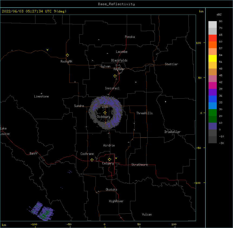Click the ThreeHills city label

pos(144,113)
